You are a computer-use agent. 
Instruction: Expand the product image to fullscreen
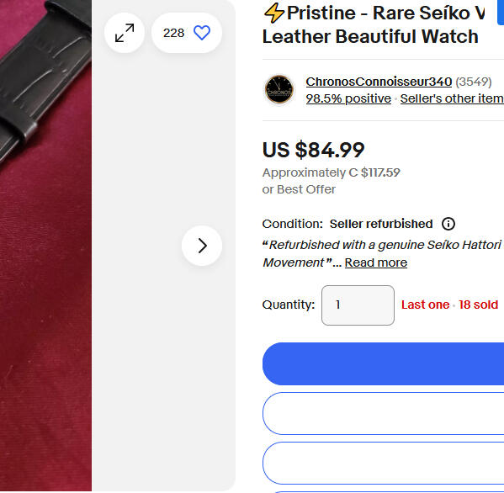(x=125, y=33)
